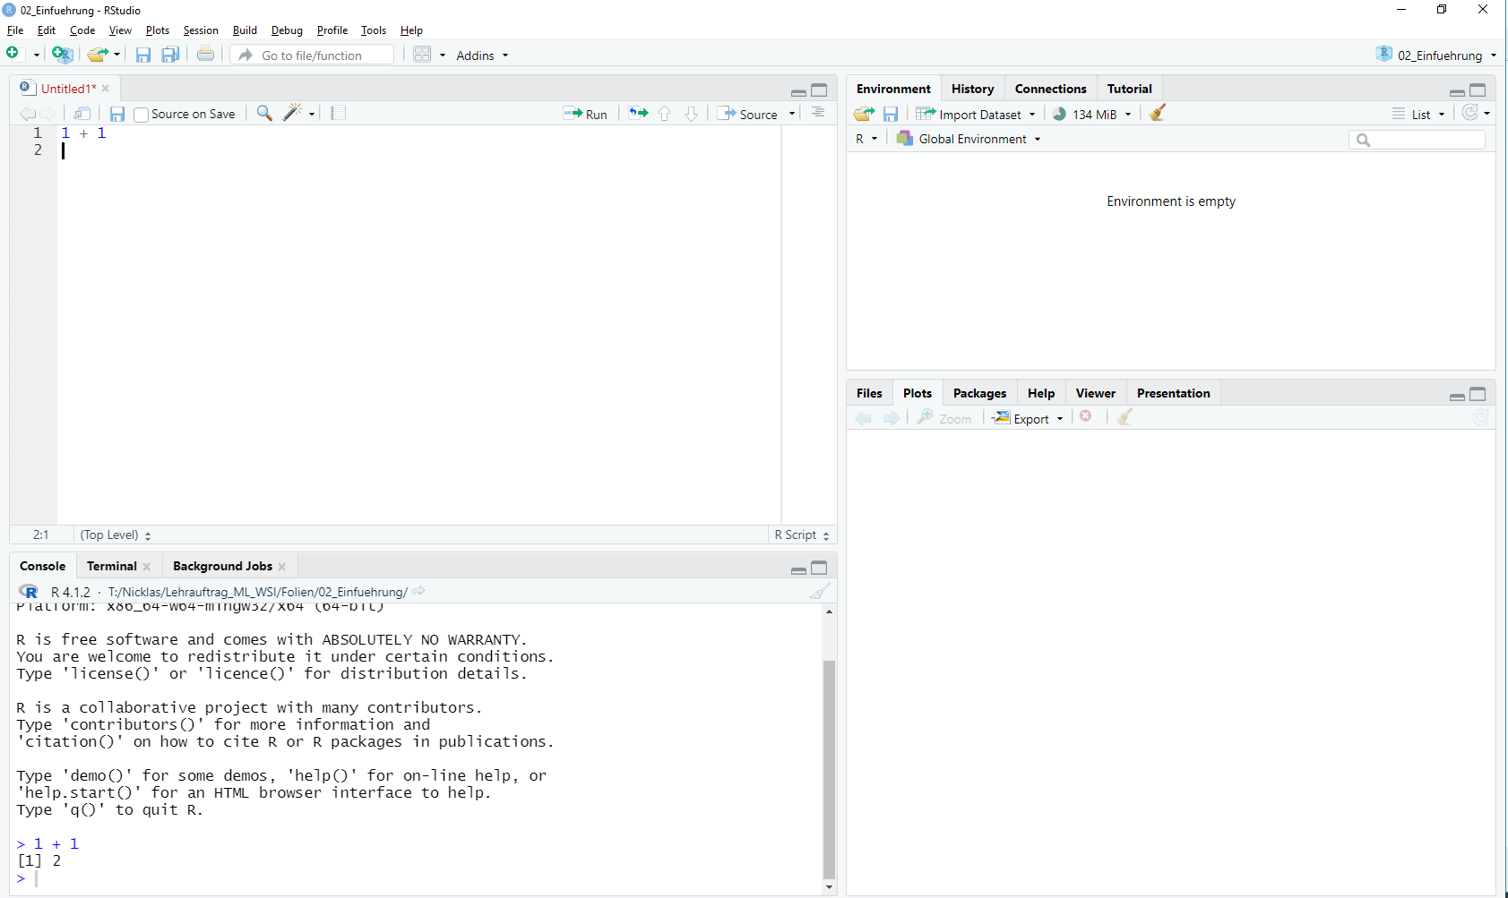
Task: Open the Code menu
Action: (82, 30)
